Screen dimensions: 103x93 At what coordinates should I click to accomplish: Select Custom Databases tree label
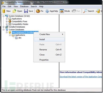[x=16, y=30]
